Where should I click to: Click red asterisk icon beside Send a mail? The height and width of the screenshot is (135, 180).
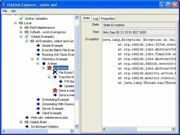pos(55,90)
